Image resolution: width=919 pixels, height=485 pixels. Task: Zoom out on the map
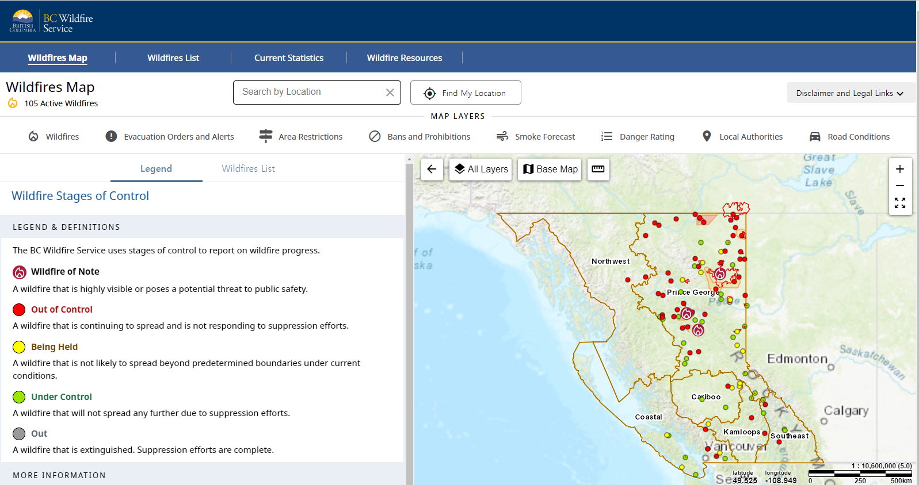coord(900,186)
